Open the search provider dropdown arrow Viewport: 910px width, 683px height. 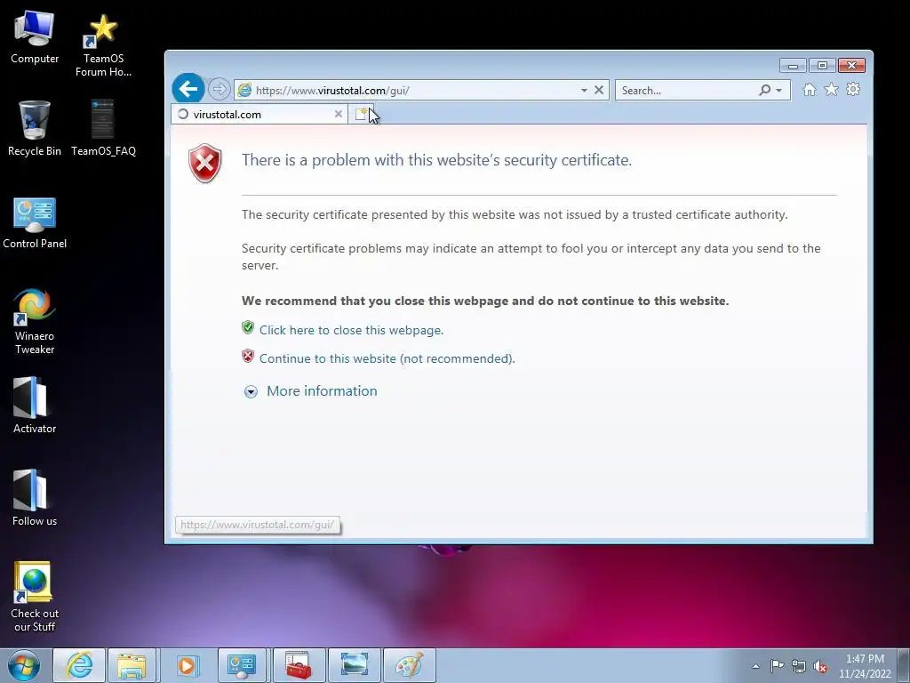[x=778, y=90]
